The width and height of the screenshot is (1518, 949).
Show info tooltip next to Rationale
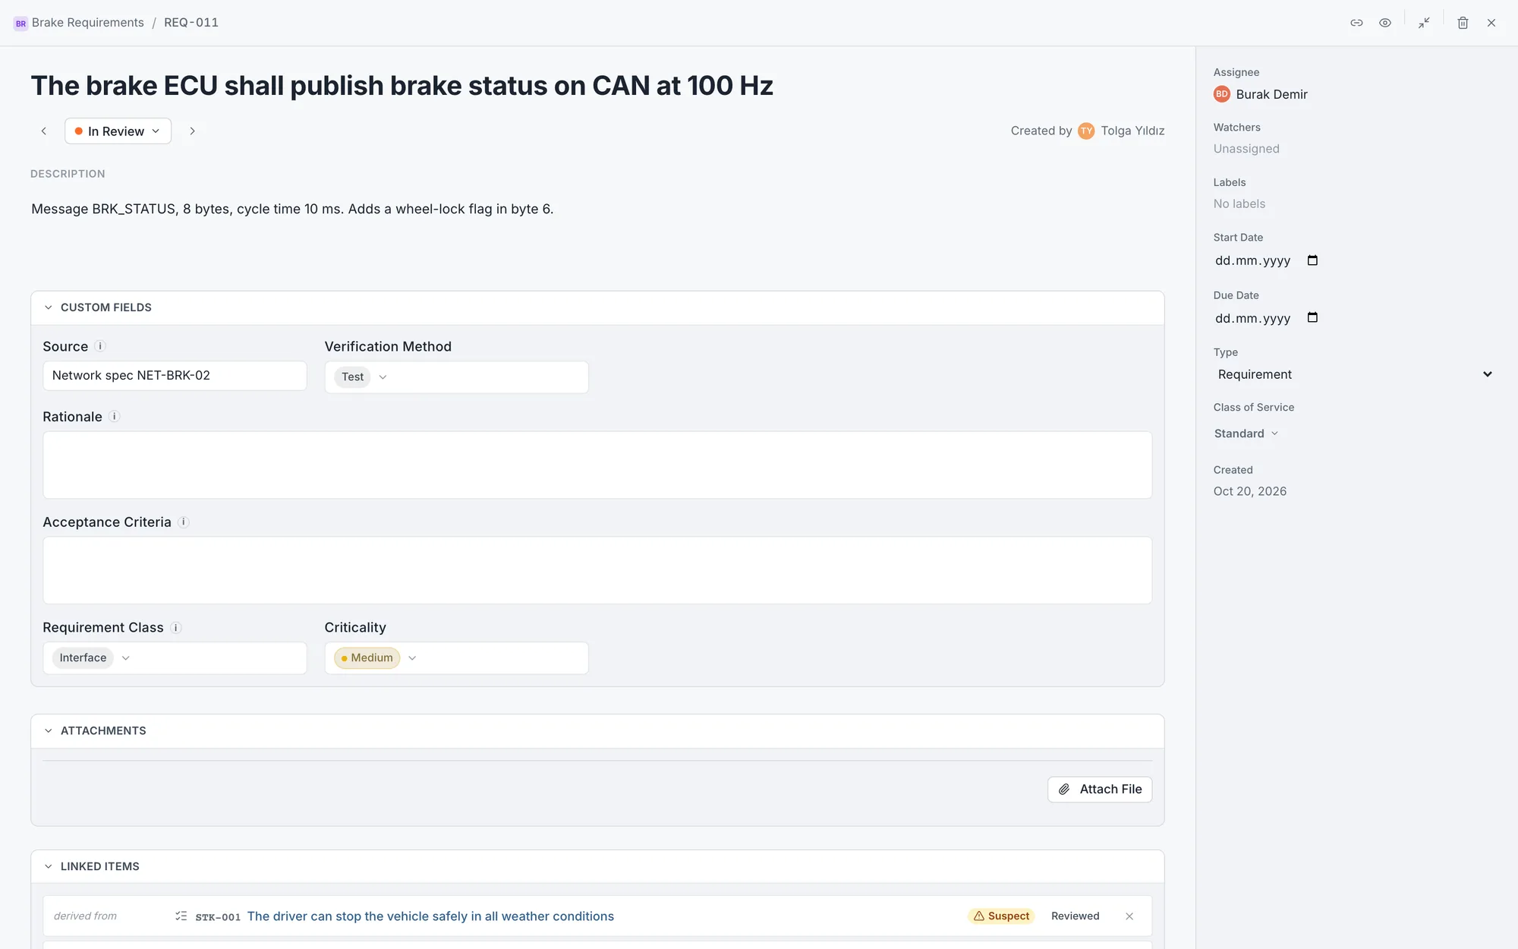[x=115, y=417]
